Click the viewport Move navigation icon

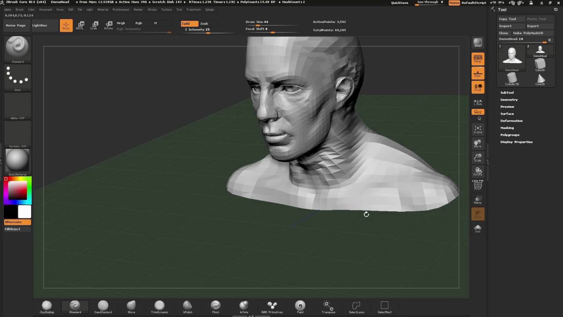[x=478, y=144]
